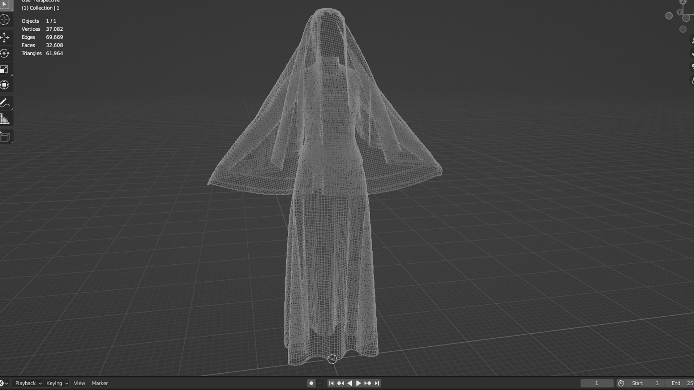
Task: Open the Keying dropdown
Action: (57, 383)
